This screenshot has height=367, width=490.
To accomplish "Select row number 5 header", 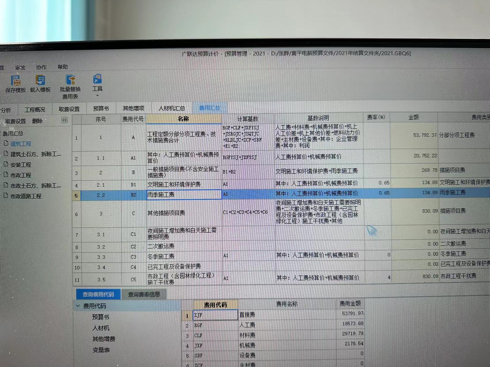I will tap(76, 196).
